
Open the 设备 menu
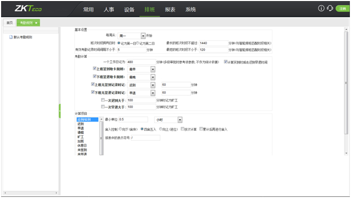pyautogui.click(x=129, y=9)
